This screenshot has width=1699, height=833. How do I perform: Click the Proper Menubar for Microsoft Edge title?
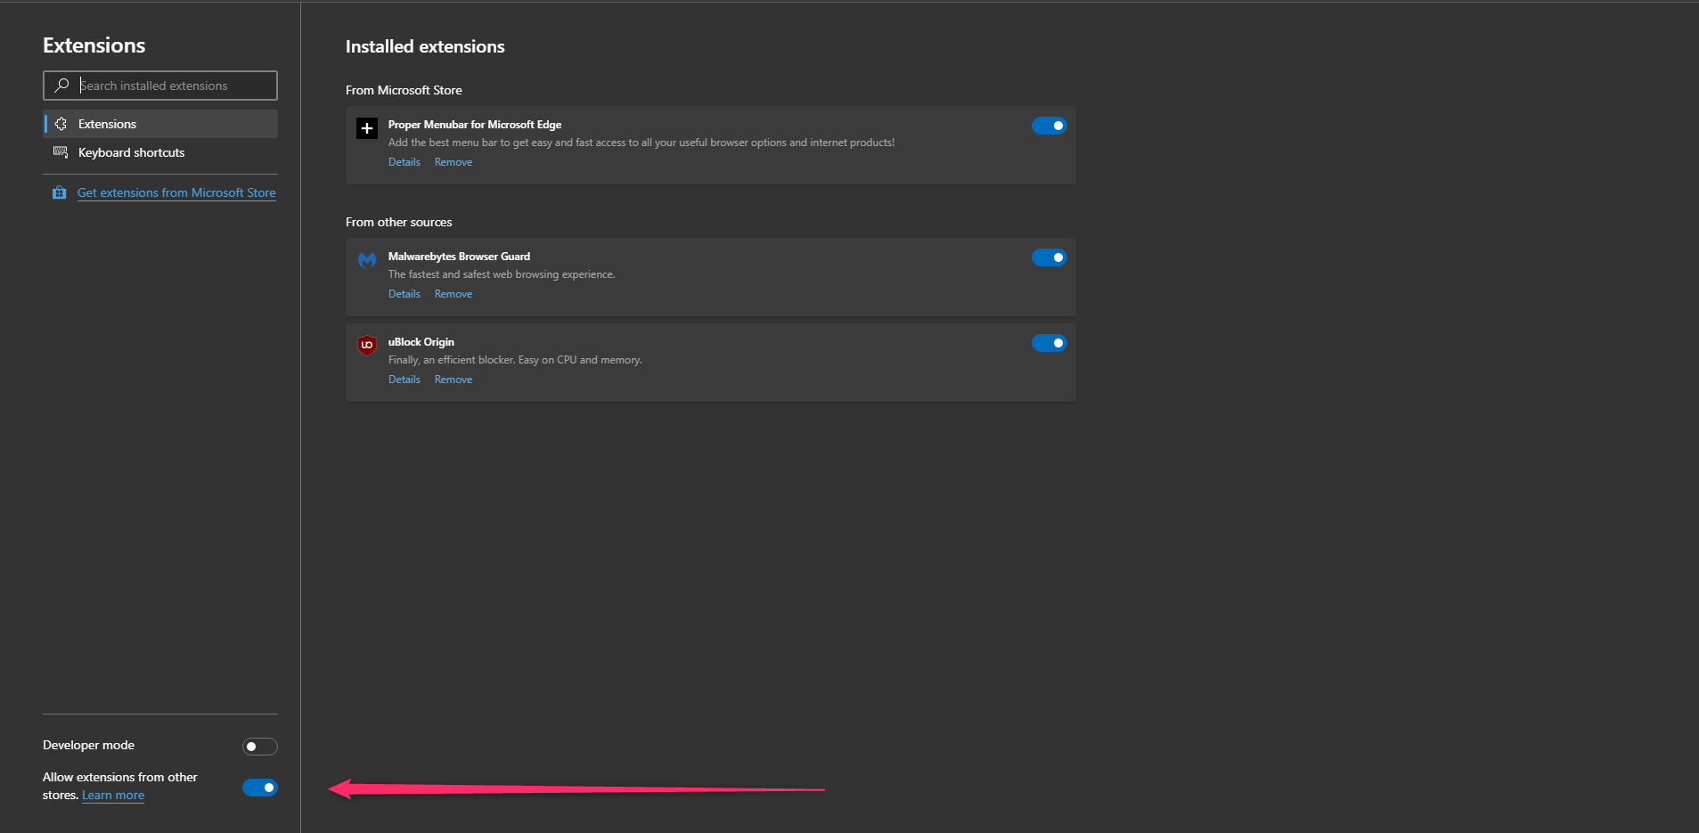(475, 125)
